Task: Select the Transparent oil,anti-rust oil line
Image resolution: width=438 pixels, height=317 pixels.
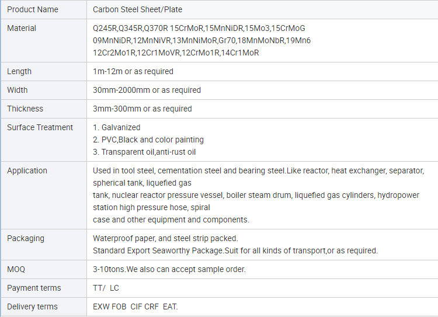Action: tap(144, 152)
